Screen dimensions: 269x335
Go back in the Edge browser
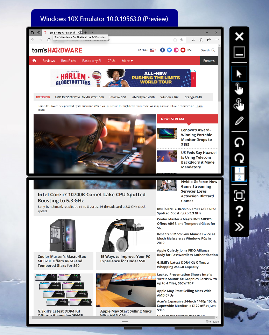(x=33, y=40)
